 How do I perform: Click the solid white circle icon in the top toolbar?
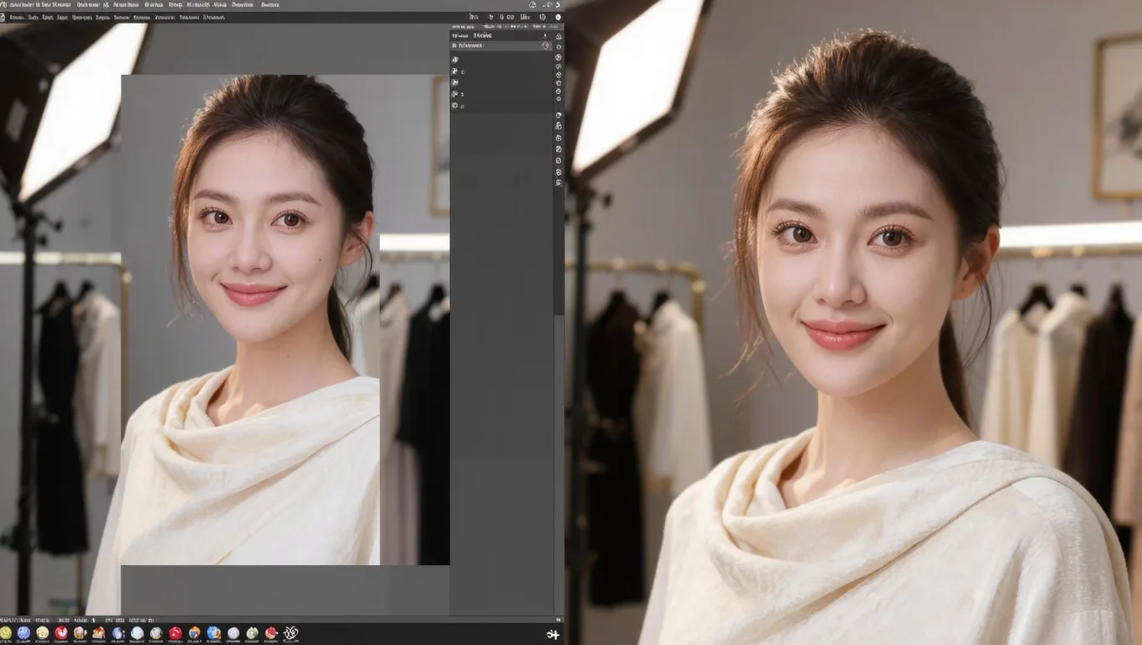(558, 17)
